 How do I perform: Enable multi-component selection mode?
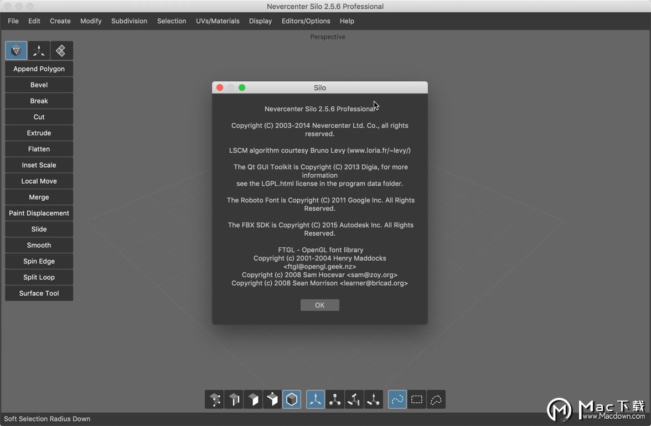tap(272, 399)
